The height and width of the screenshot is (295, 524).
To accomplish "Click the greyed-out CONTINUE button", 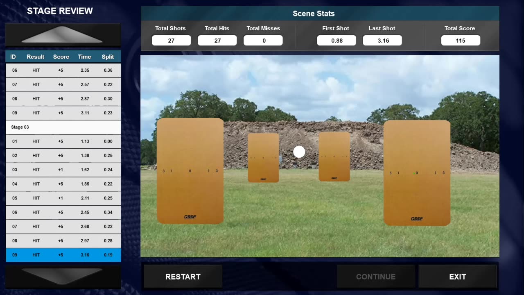I will [x=375, y=277].
